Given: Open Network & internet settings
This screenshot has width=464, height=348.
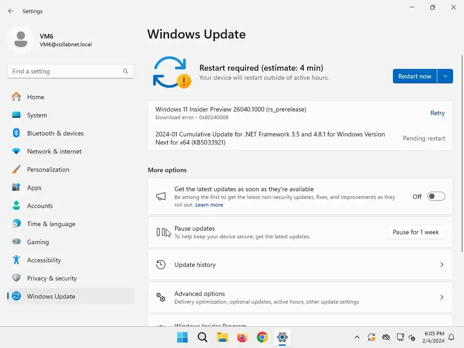Looking at the screenshot, I should [x=71, y=151].
